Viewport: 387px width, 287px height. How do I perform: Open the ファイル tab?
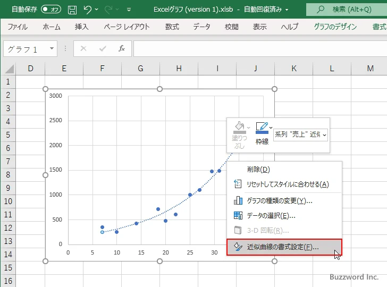click(18, 27)
